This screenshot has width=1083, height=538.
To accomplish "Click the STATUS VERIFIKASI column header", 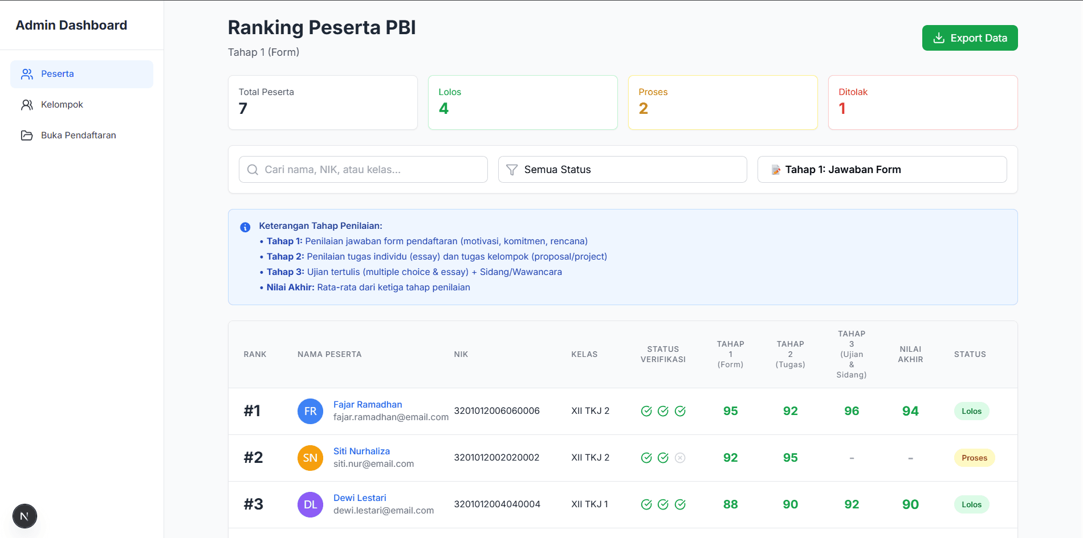I will pos(663,354).
